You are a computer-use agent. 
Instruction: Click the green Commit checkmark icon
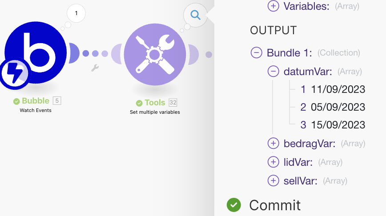tap(234, 205)
